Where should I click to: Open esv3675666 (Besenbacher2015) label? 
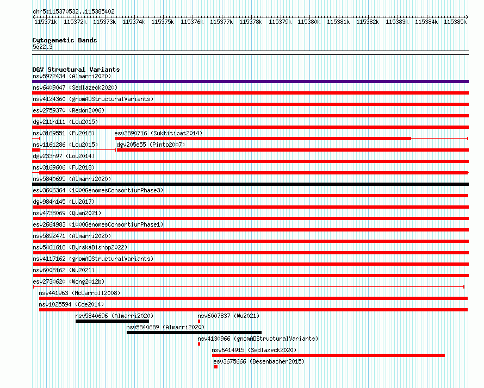tap(259, 361)
